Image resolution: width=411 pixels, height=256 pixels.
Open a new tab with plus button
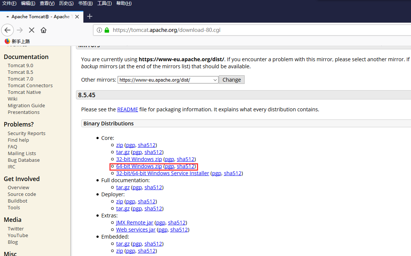pyautogui.click(x=90, y=16)
